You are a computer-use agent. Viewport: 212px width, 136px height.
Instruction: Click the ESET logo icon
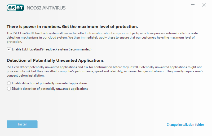[15, 8]
